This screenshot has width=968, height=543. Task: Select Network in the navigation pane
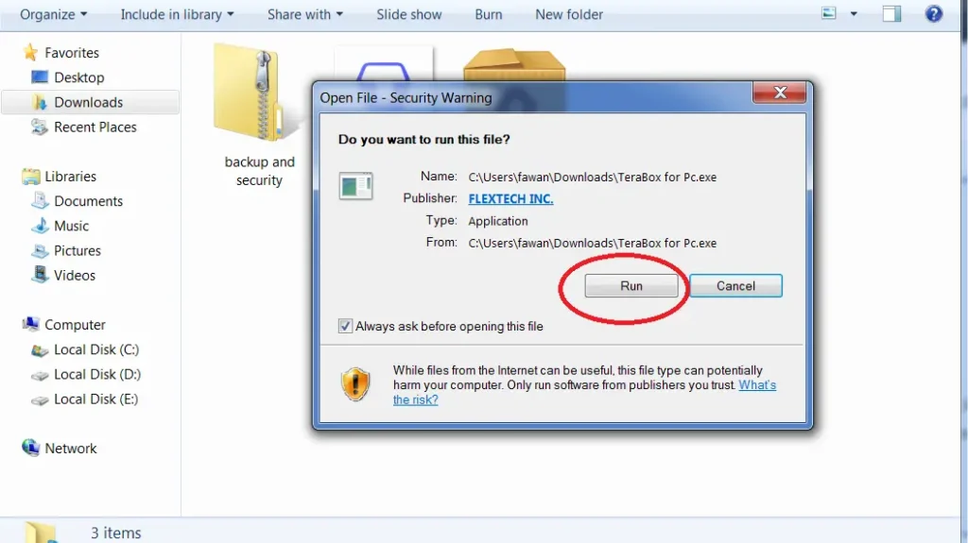pyautogui.click(x=70, y=448)
